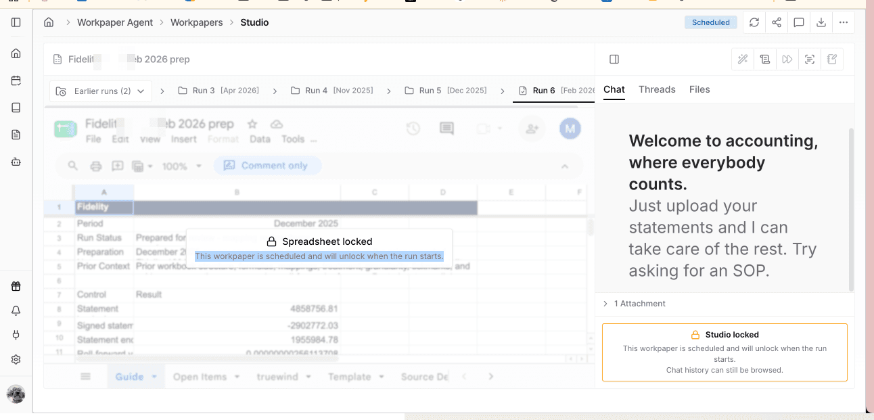Open the 100% zoom dropdown
The height and width of the screenshot is (420, 874).
(x=182, y=166)
